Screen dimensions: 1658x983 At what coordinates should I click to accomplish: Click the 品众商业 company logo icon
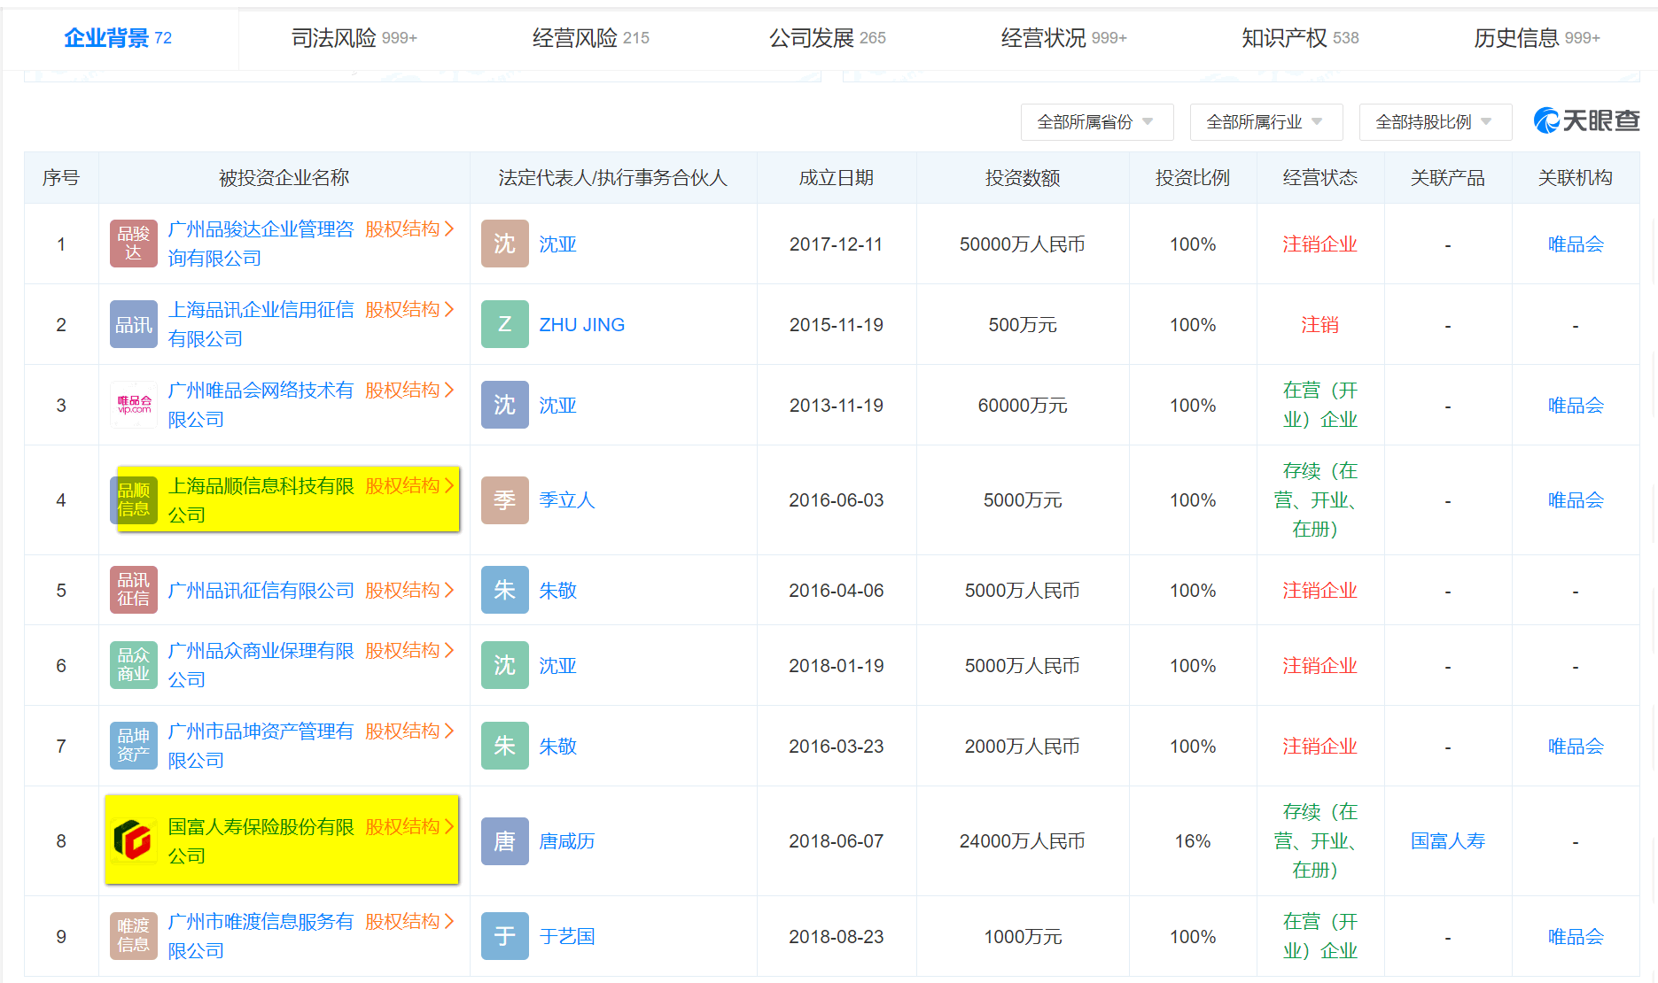(134, 665)
